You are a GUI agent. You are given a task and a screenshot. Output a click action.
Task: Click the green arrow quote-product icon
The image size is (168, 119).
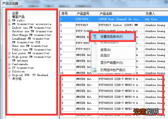94,70
